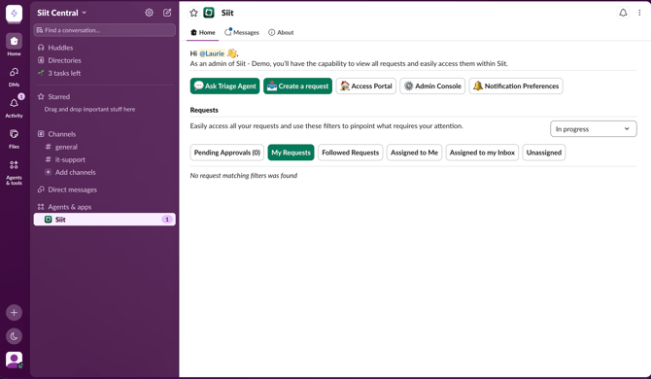
Task: Open the user profile avatar
Action: 14,360
